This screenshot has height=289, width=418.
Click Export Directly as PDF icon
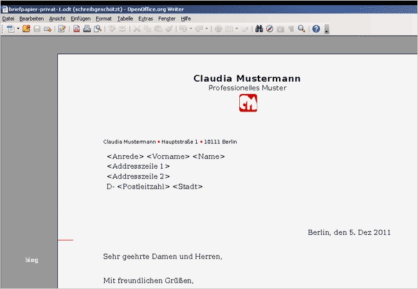tap(77, 28)
